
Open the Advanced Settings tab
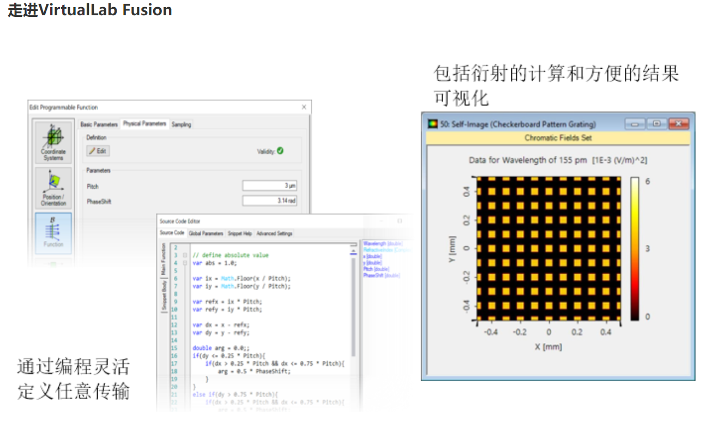tap(274, 233)
